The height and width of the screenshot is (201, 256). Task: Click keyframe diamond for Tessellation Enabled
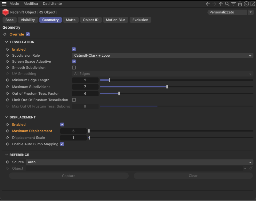(x=7, y=49)
